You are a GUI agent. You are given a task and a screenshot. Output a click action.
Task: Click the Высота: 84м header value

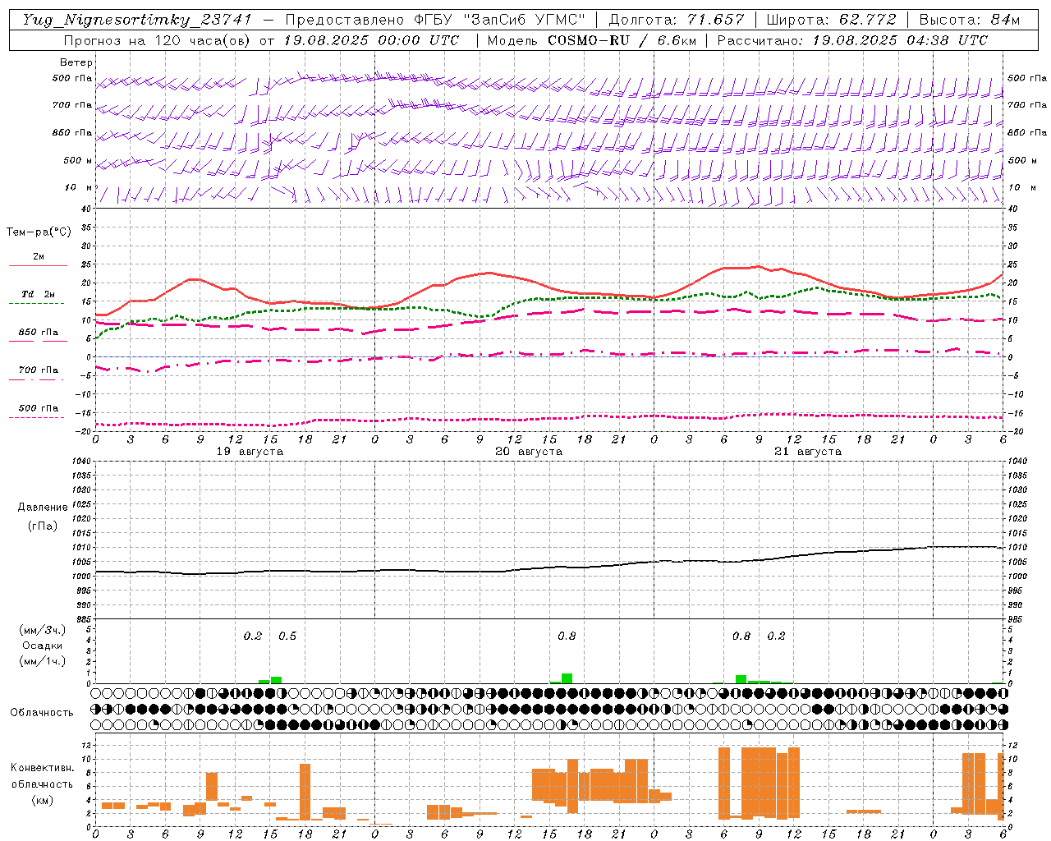click(970, 20)
